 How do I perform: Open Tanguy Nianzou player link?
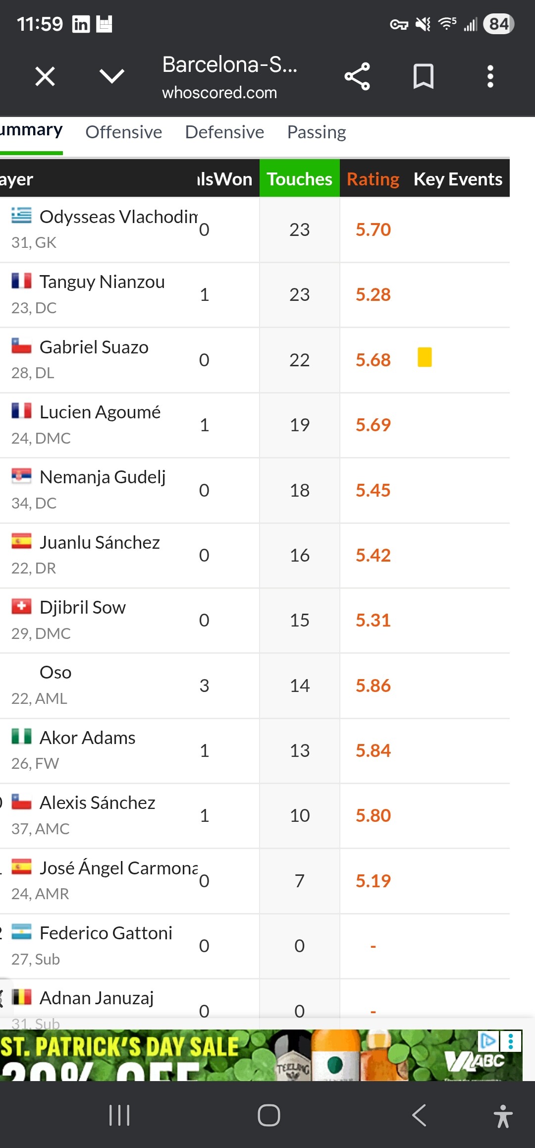tap(102, 282)
